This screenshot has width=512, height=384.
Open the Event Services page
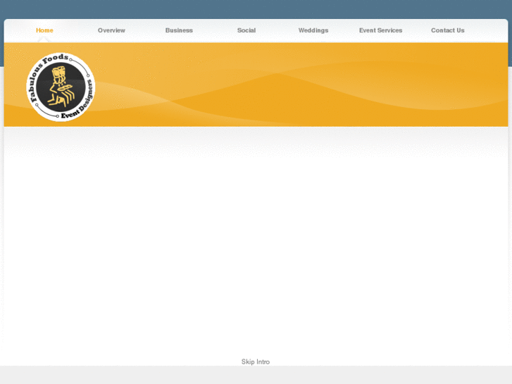[x=380, y=30]
